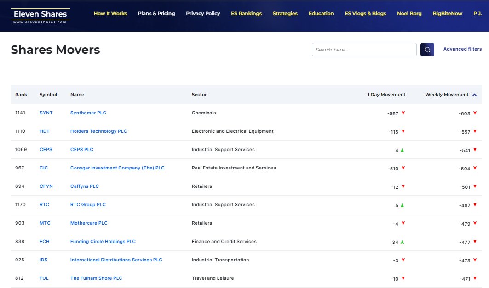The width and height of the screenshot is (489, 288).
Task: Toggle Weekly Movement sort chevron
Action: click(x=474, y=95)
